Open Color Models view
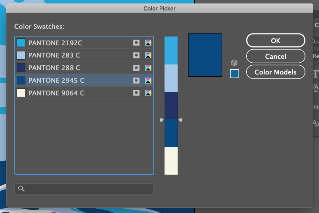The image size is (319, 213). [x=276, y=72]
